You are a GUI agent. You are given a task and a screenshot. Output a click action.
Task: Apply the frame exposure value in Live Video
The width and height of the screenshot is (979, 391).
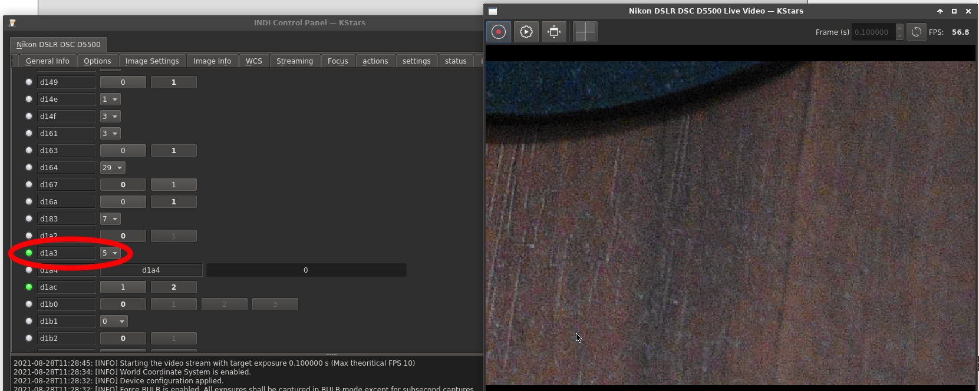point(916,32)
